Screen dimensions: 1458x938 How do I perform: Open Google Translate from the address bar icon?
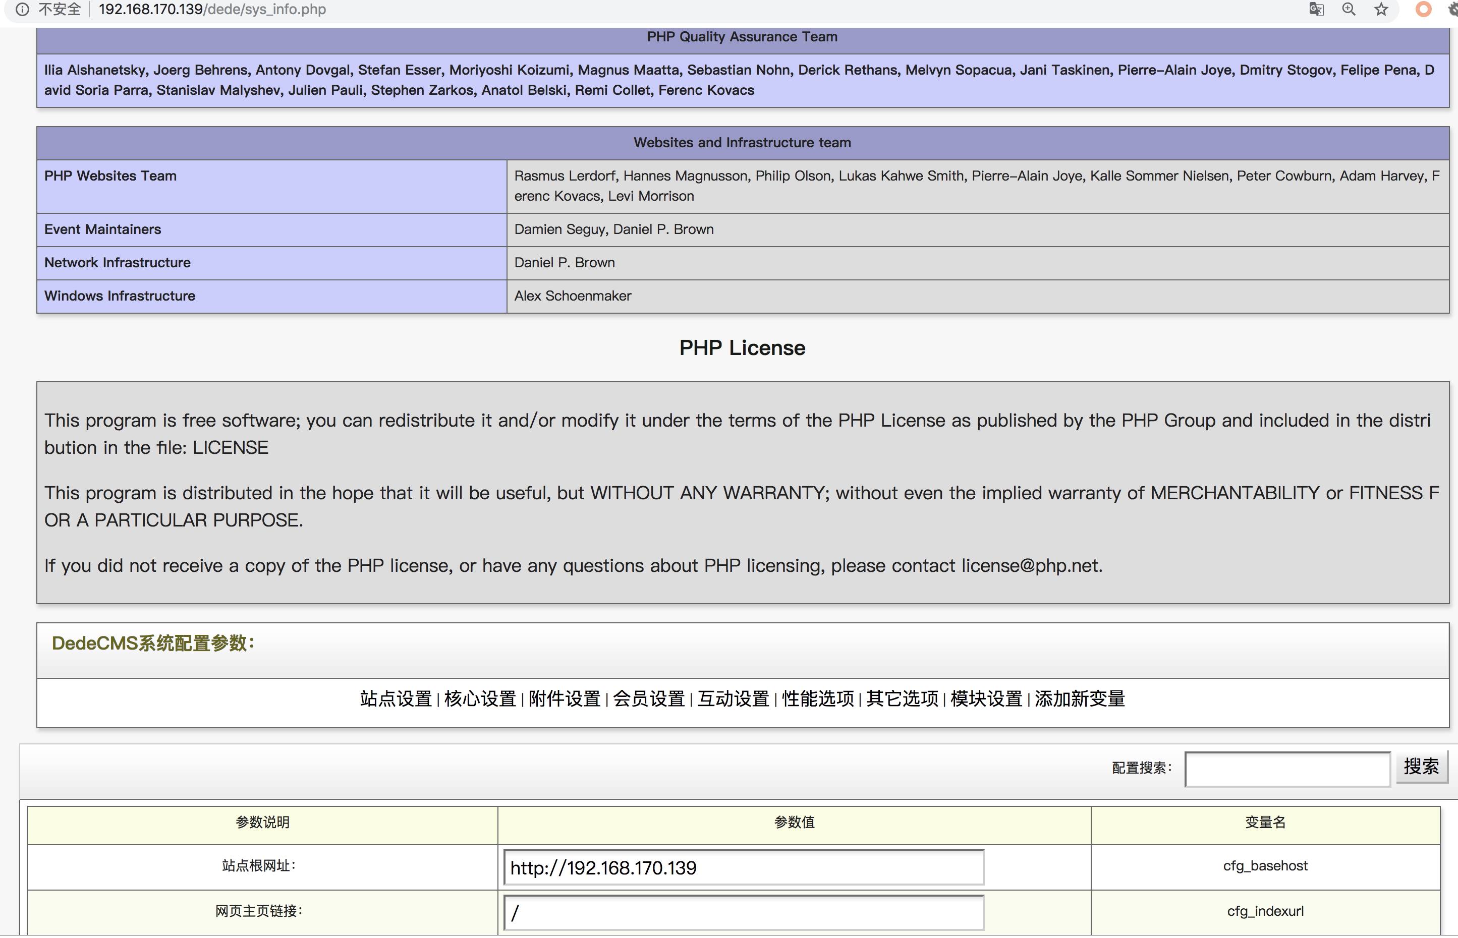[x=1316, y=9]
